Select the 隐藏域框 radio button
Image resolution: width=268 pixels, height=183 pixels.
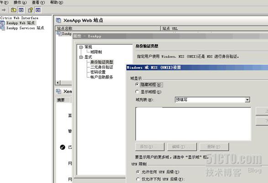coord(137,84)
